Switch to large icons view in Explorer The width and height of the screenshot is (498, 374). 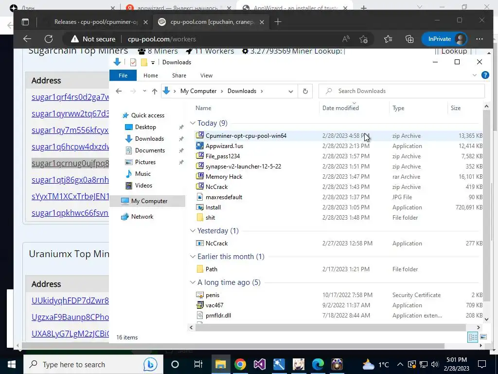click(483, 337)
